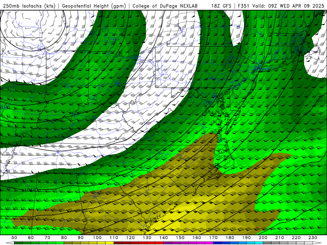
Task: Click the 'College of DuPage NEXLAB' text
Action: click(165, 6)
